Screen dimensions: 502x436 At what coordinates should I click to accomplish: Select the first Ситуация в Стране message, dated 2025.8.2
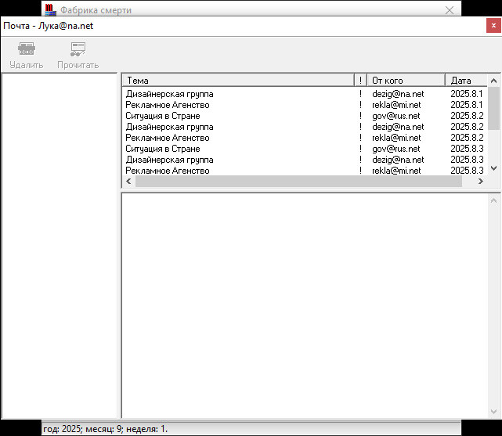tap(304, 116)
